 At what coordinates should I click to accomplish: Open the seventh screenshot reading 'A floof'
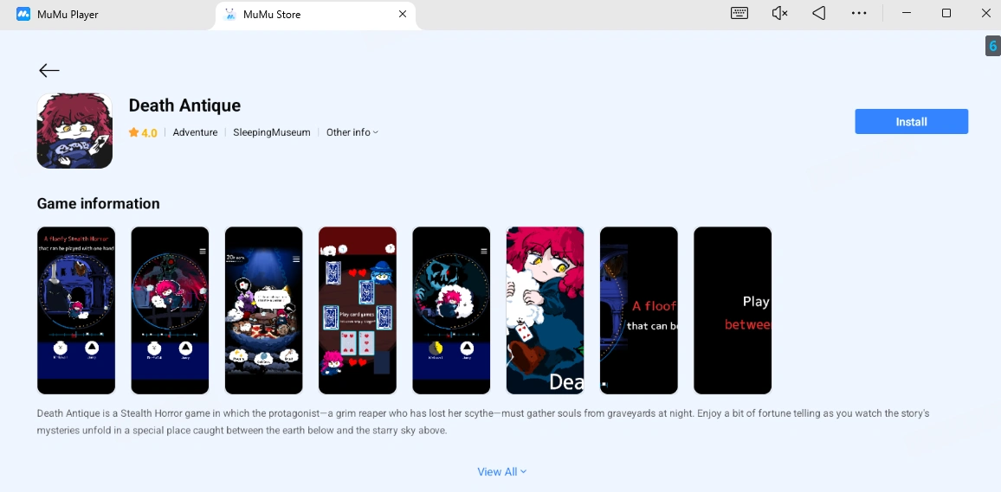coord(639,310)
